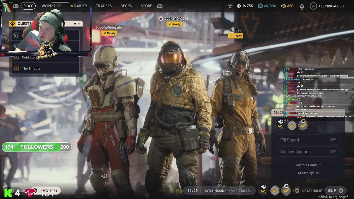Viewport: 354px width, 199px height.
Task: Click crowned leader avatar in right panel
Action: tap(303, 126)
